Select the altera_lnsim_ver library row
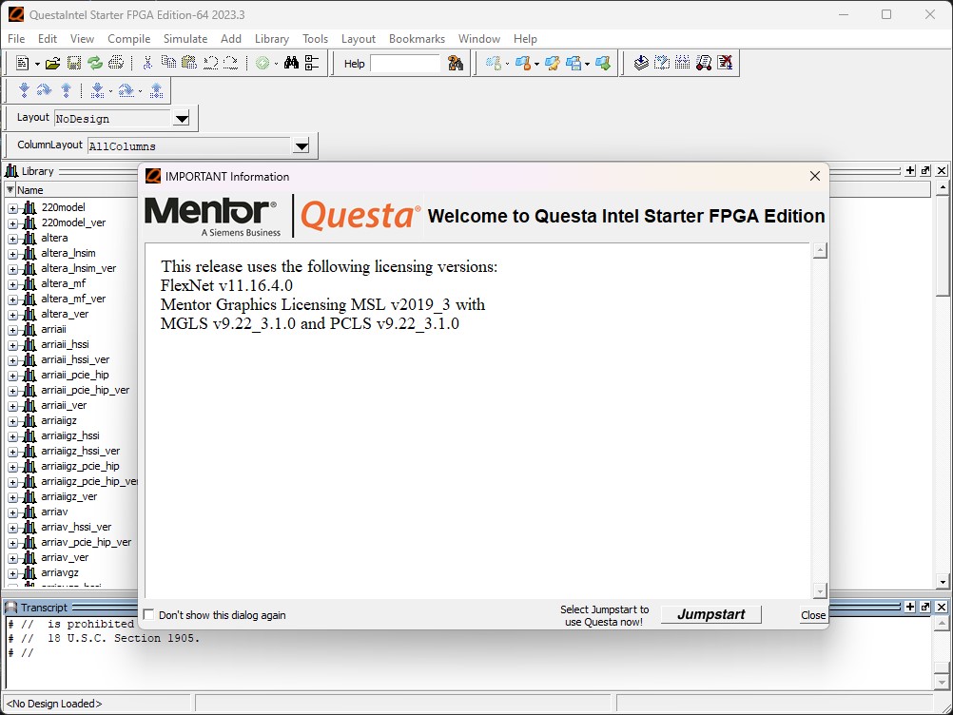The image size is (953, 715). [78, 268]
